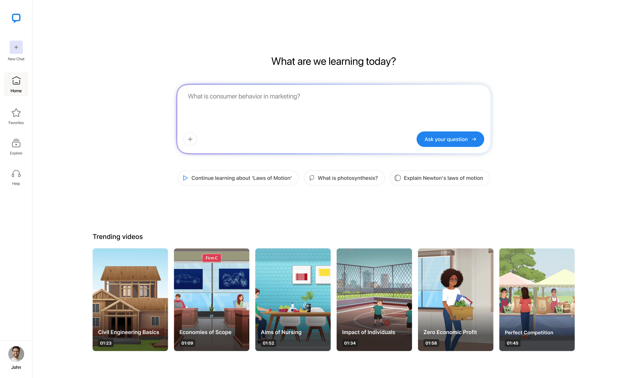This screenshot has height=378, width=635.
Task: Click John's profile avatar
Action: [x=16, y=354]
